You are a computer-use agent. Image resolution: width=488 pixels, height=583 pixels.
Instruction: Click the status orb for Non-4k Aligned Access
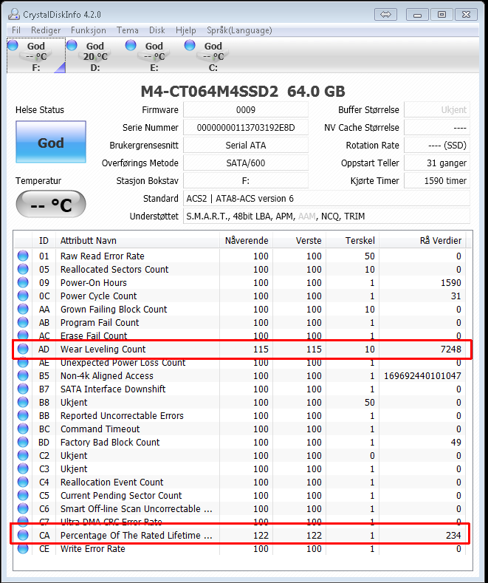(x=23, y=375)
